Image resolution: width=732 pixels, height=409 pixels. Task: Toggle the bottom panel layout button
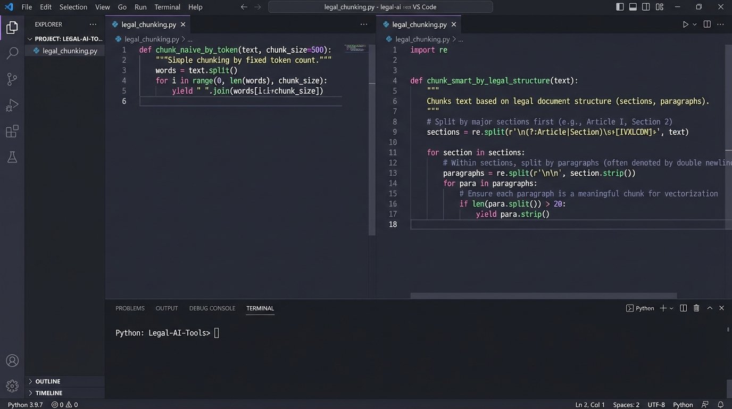[x=633, y=7]
